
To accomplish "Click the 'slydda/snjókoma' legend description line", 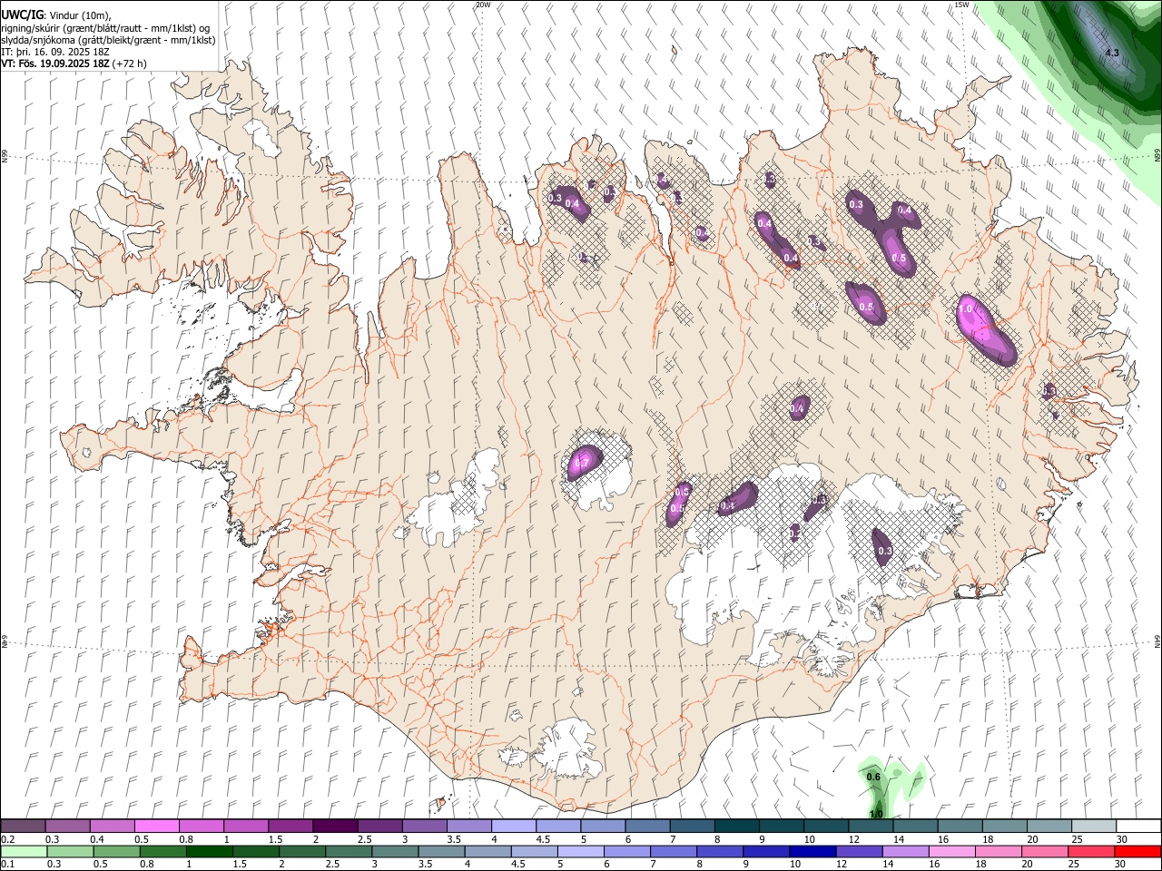I will pos(108,40).
